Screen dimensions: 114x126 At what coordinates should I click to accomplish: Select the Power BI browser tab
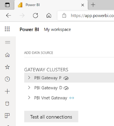(x=51, y=5)
